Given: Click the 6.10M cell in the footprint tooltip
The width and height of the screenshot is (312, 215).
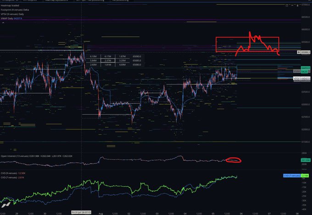Looking at the screenshot, I should 93,57.
